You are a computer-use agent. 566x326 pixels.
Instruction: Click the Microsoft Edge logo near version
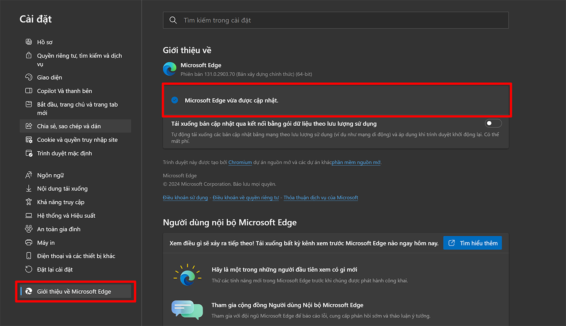pyautogui.click(x=170, y=69)
